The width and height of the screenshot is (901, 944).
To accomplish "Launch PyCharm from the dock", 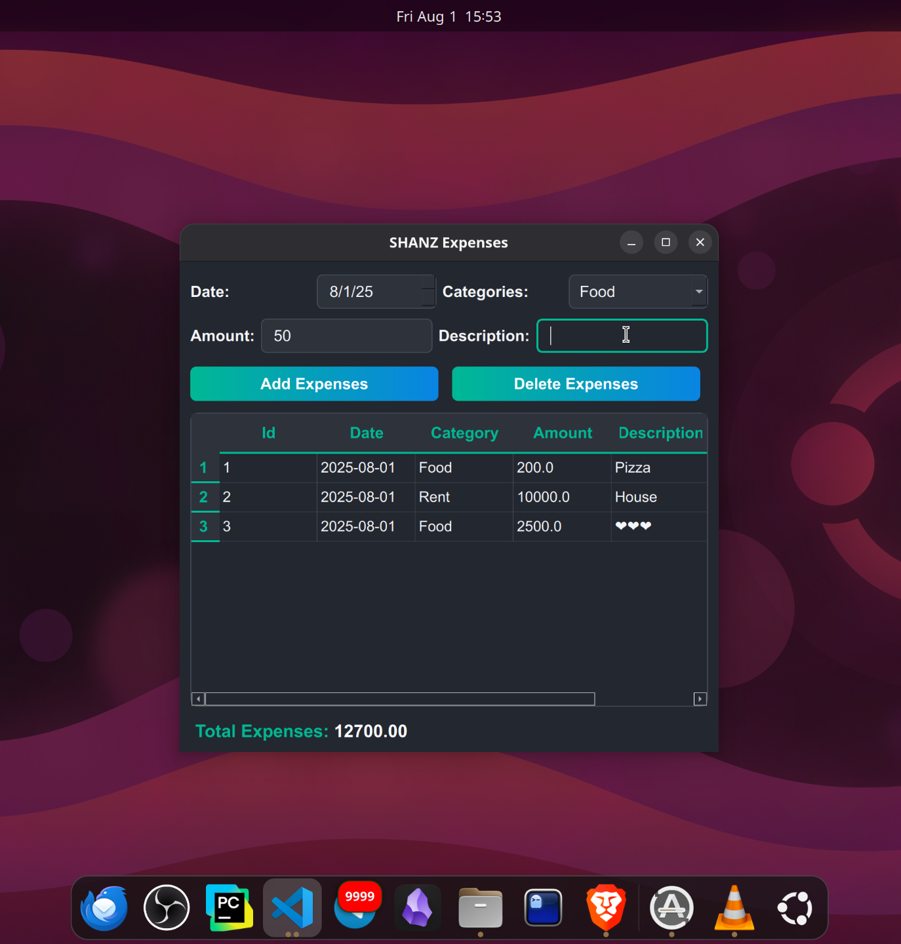I will click(x=228, y=908).
